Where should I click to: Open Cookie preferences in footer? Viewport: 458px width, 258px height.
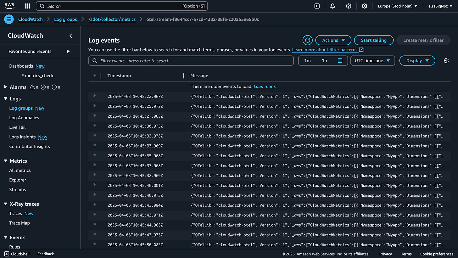437,254
